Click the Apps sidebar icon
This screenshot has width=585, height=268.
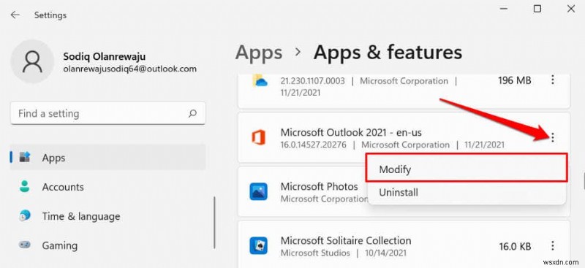coord(25,158)
